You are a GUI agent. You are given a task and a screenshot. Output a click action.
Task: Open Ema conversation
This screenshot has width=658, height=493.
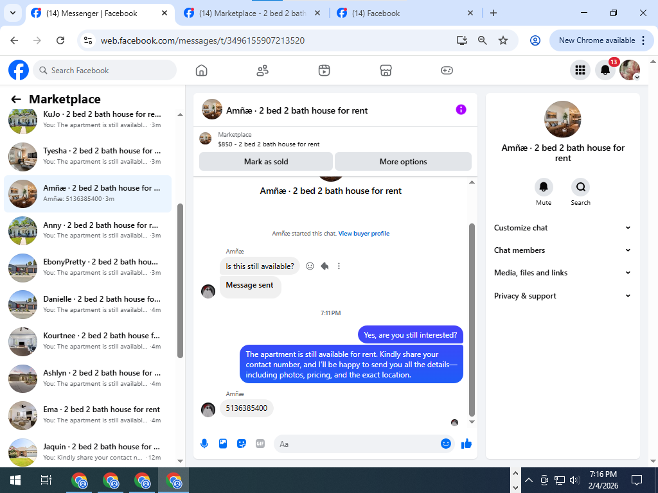coord(87,415)
